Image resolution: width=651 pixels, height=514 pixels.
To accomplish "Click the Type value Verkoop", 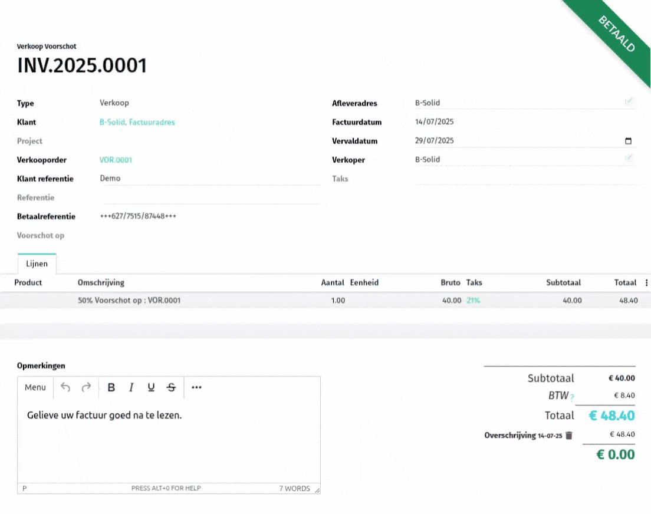I will point(114,103).
